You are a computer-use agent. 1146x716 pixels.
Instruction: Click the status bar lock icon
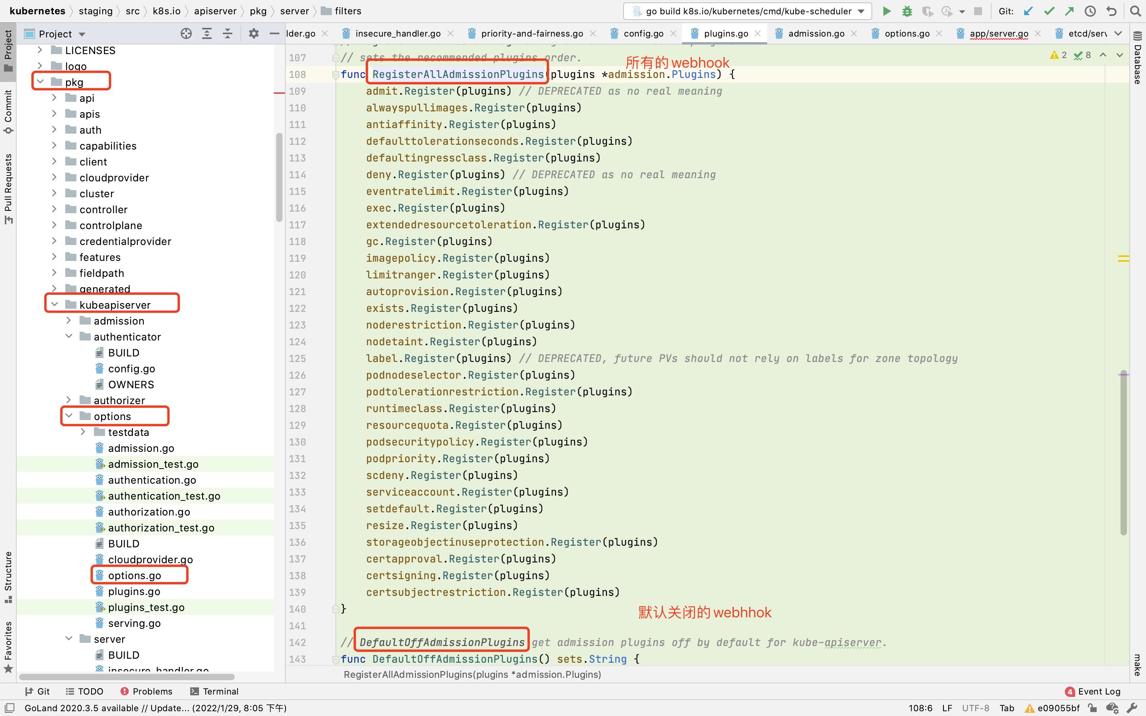click(x=1093, y=708)
